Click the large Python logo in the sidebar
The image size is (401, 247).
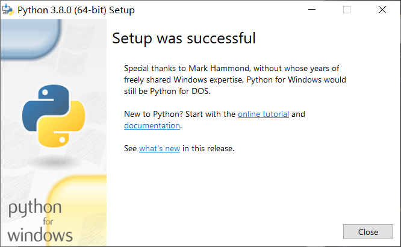tap(53, 116)
